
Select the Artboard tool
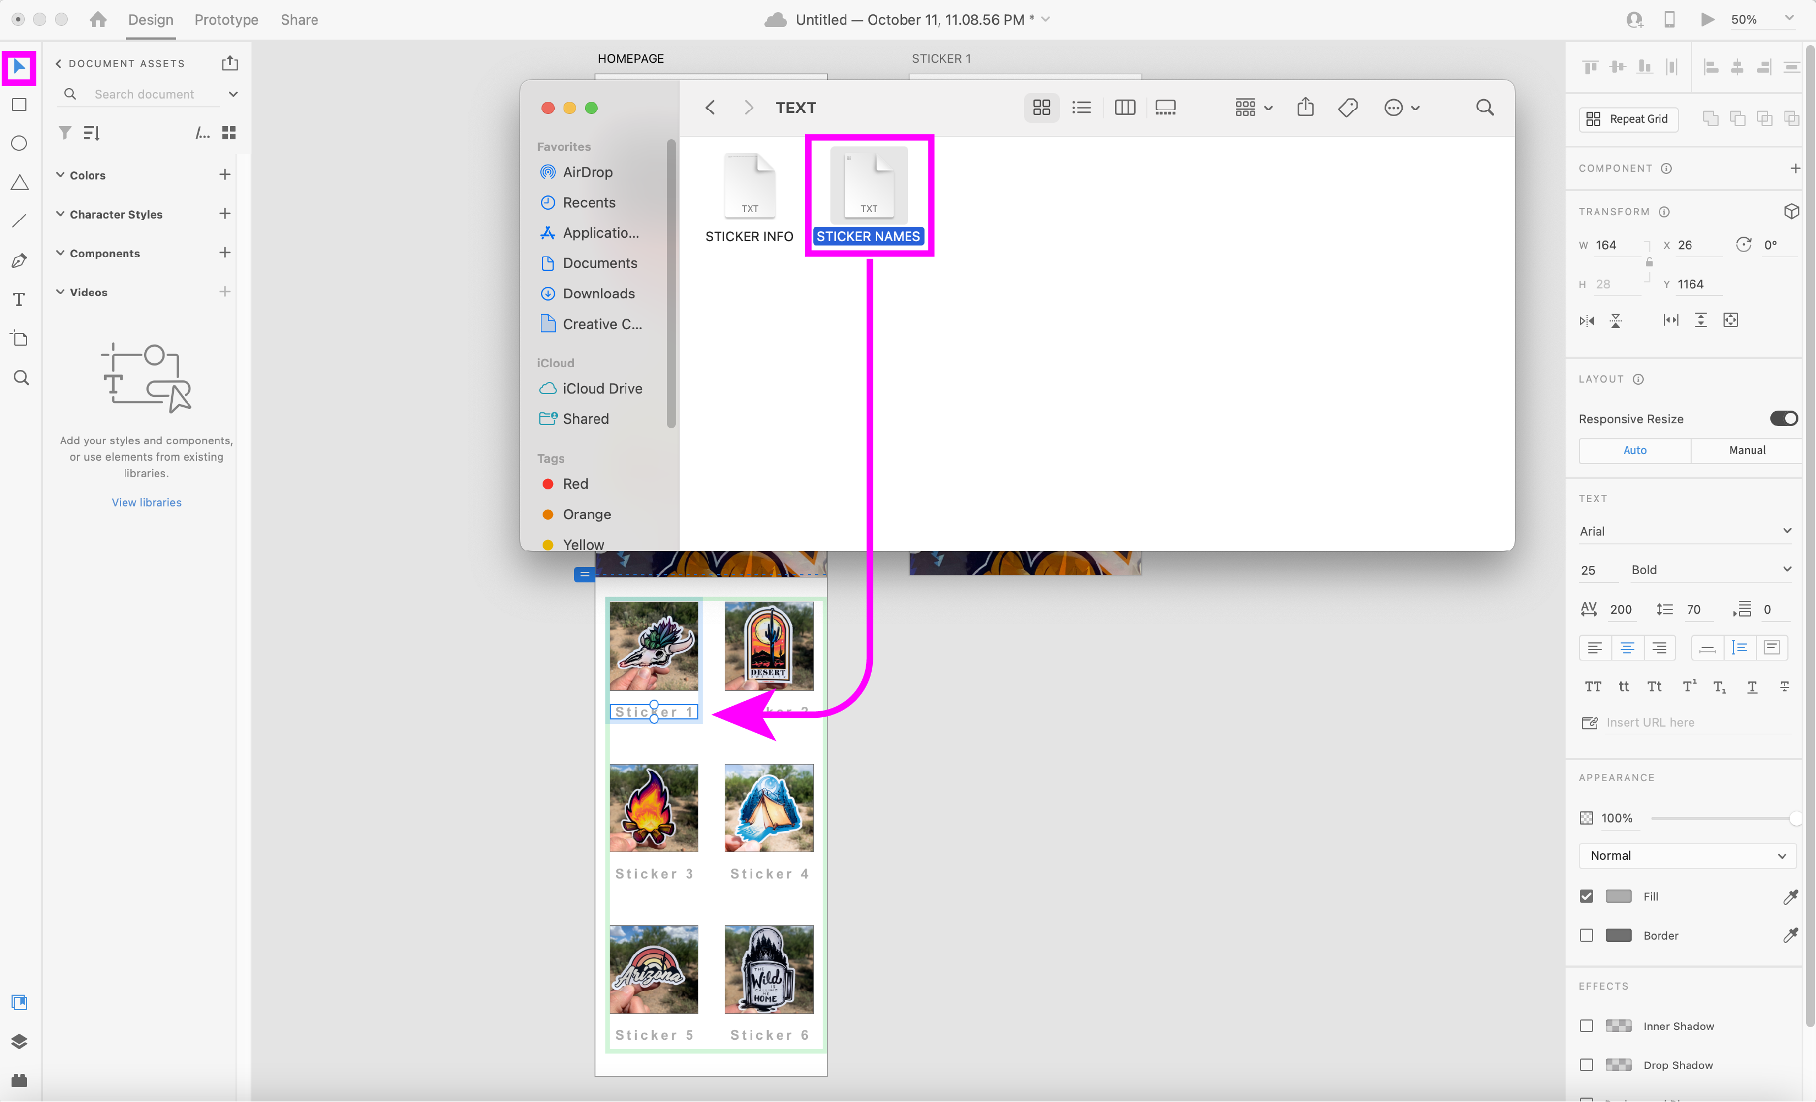20,339
